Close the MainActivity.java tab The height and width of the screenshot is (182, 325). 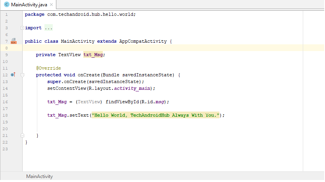click(x=51, y=4)
